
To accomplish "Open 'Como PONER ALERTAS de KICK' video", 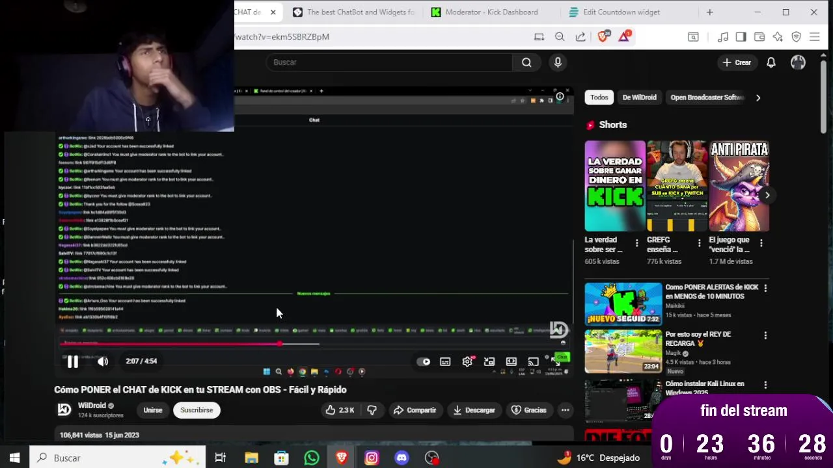I will coord(623,304).
